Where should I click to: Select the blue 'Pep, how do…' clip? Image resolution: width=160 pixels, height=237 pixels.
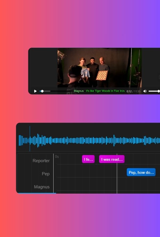coord(141,172)
